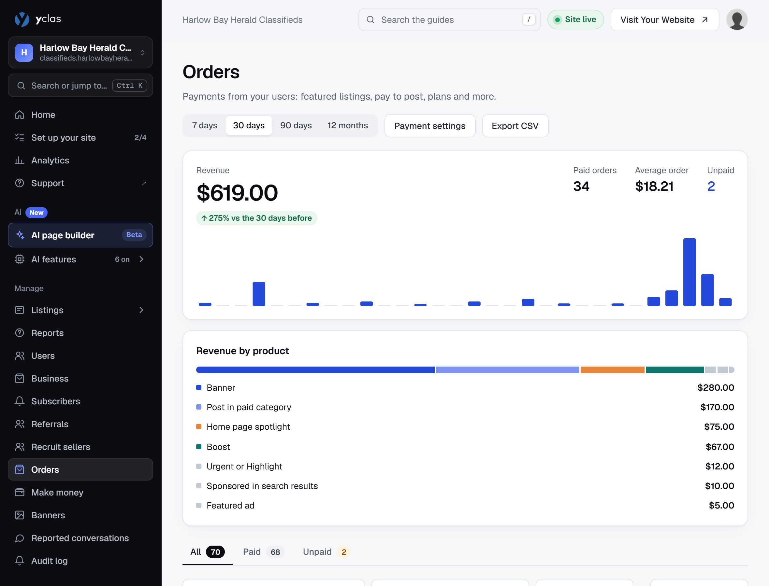
Task: Click the Audit log bell icon
Action: click(20, 561)
